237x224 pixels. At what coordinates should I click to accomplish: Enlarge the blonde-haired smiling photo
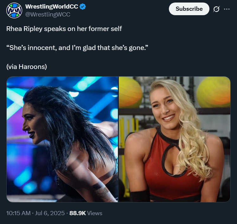point(175,139)
